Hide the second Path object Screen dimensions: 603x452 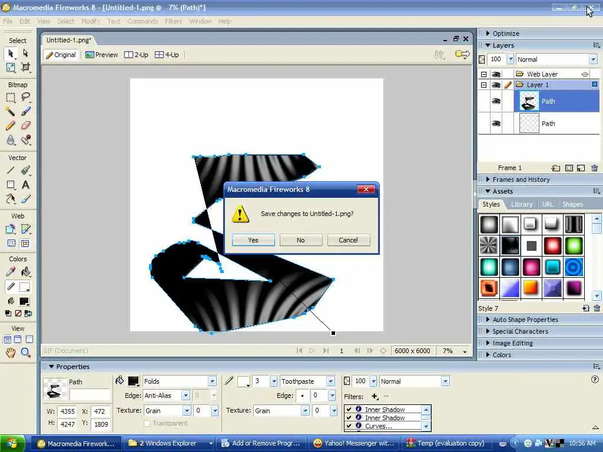pyautogui.click(x=496, y=124)
